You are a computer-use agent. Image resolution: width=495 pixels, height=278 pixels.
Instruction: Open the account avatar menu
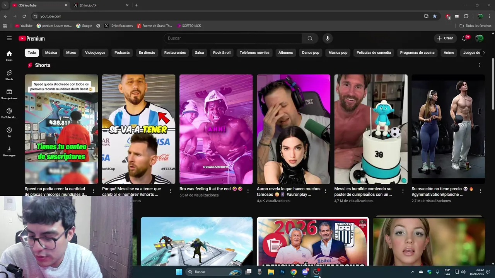tap(480, 38)
